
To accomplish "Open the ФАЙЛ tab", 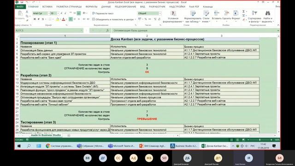I will click(20, 7).
